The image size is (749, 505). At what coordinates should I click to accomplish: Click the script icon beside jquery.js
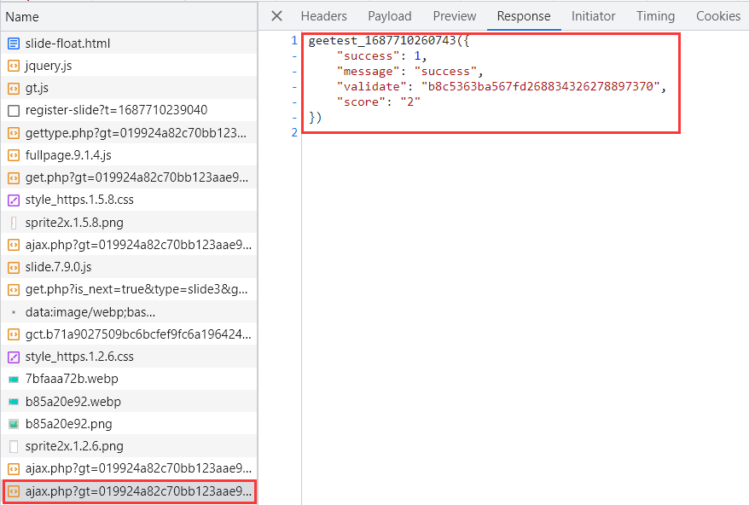coord(14,66)
